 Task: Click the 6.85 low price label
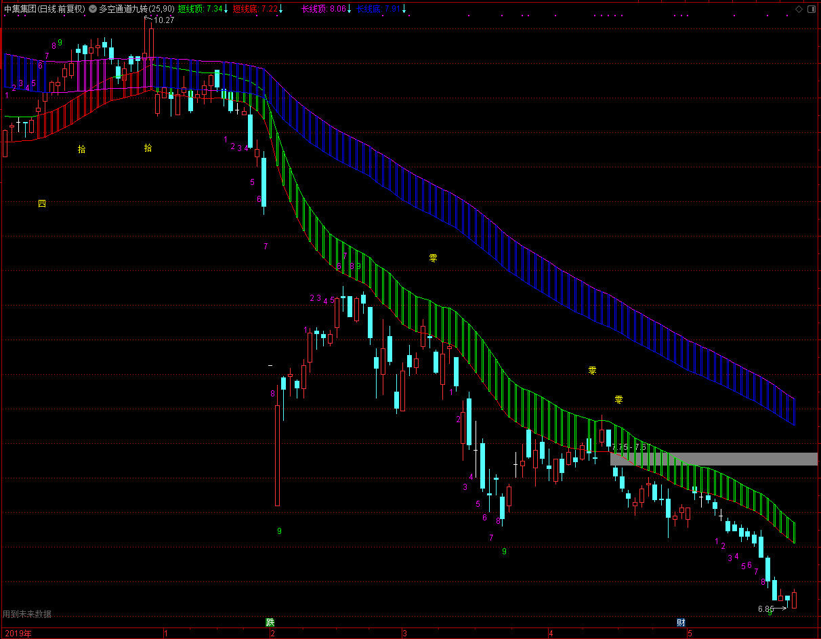pos(765,609)
